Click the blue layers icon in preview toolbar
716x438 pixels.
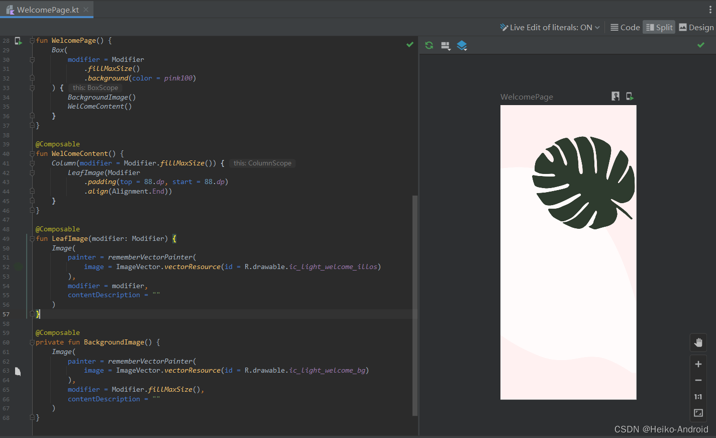pos(462,46)
